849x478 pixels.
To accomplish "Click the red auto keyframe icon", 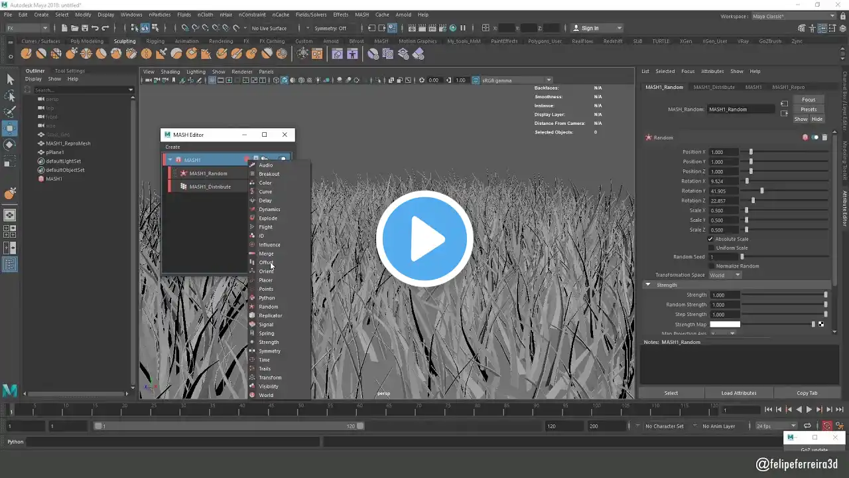I will pos(827,426).
